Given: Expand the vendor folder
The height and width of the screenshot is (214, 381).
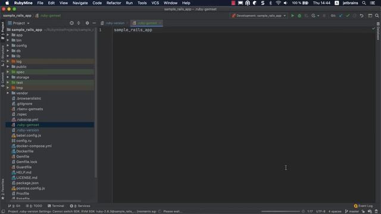Looking at the screenshot, I should coord(8,93).
